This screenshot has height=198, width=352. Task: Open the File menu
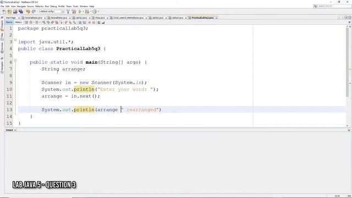[2, 6]
